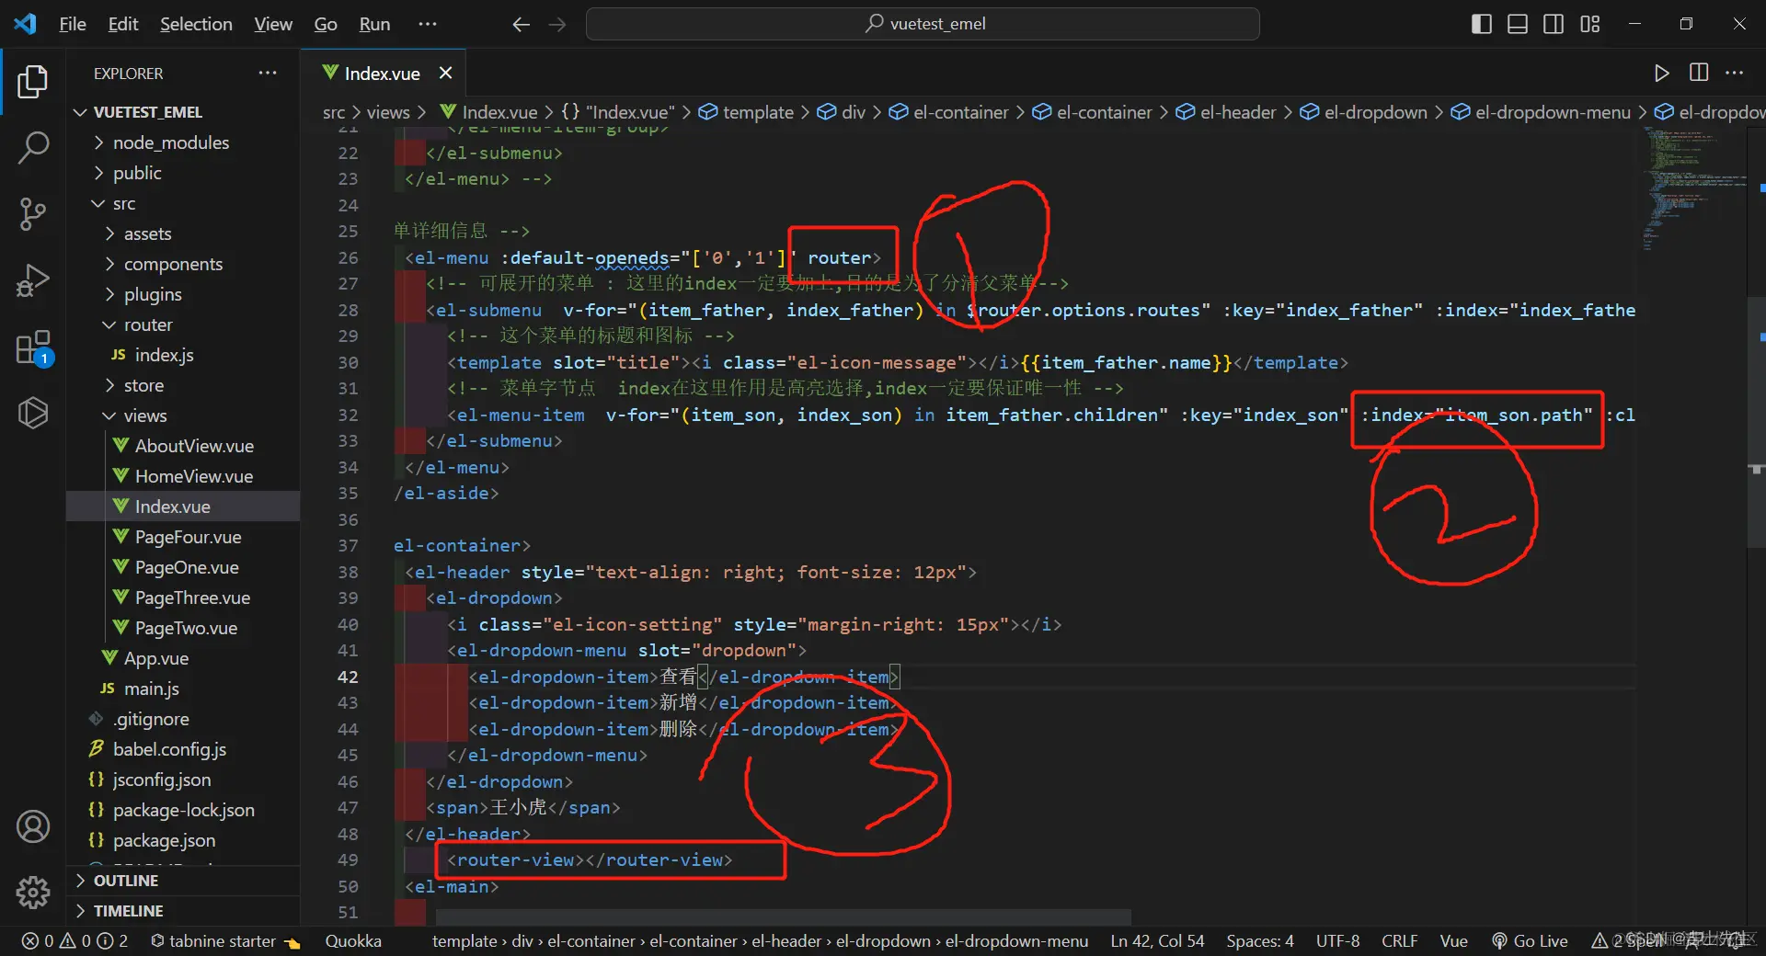Expand the plugins folder

tap(153, 294)
